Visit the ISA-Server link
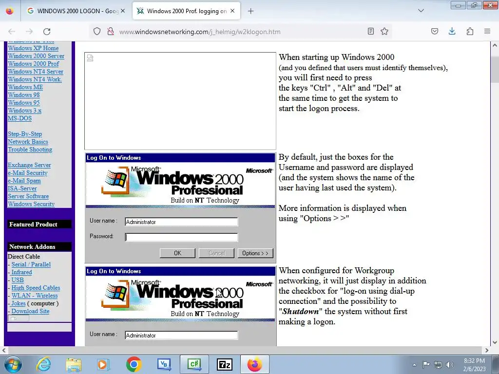 (x=22, y=188)
